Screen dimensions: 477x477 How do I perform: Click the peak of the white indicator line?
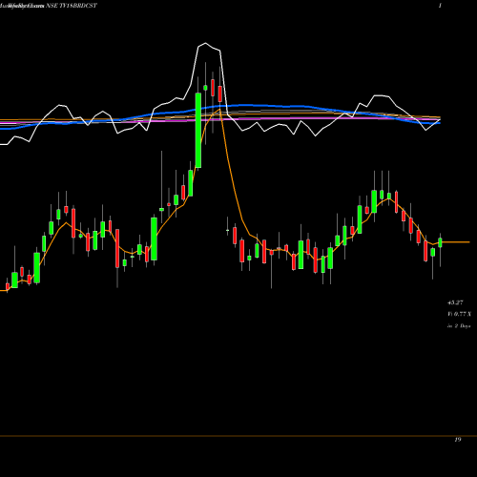[x=205, y=43]
